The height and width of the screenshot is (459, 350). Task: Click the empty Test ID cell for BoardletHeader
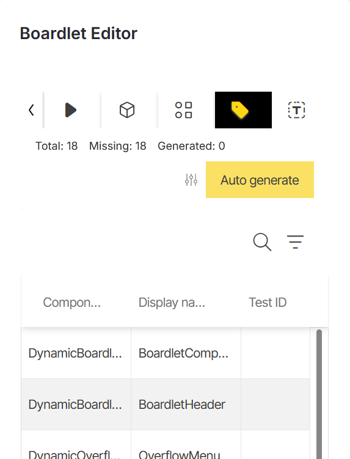coord(275,405)
